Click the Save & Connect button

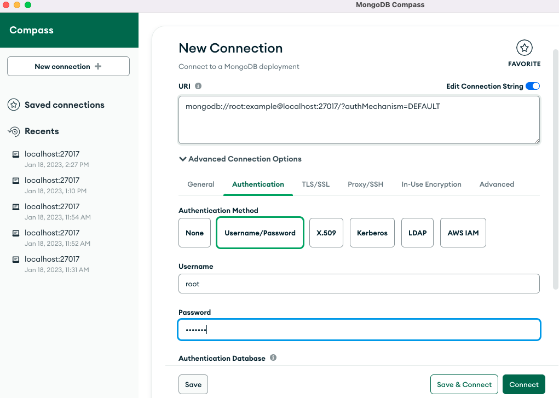[x=464, y=384]
